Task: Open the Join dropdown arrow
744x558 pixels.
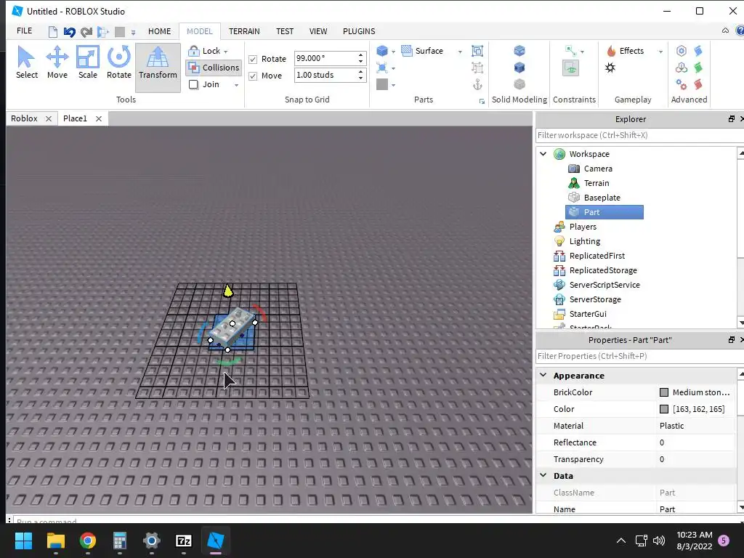Action: pyautogui.click(x=236, y=85)
